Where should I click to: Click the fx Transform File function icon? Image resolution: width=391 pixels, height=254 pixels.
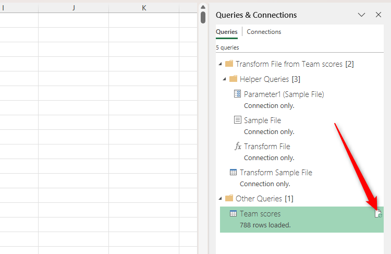[238, 147]
